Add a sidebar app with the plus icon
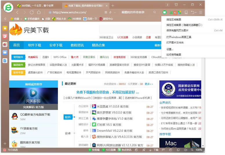This screenshot has height=155, width=225. click(x=5, y=143)
